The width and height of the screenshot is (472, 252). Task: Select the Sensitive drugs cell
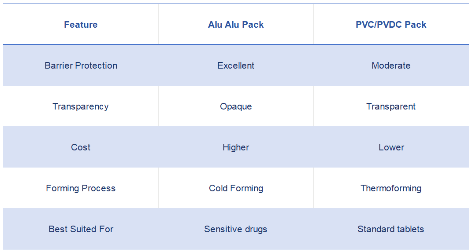pyautogui.click(x=236, y=229)
